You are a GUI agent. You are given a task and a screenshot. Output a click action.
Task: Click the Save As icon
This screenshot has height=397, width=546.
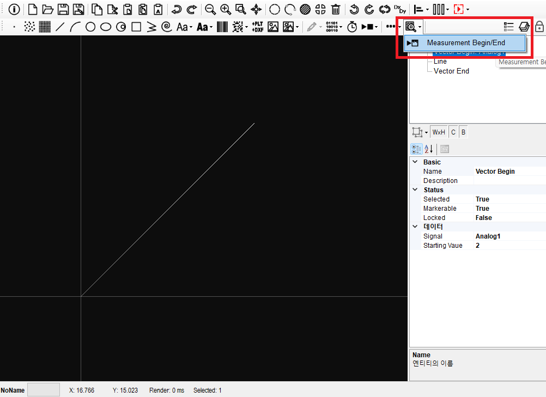click(78, 9)
